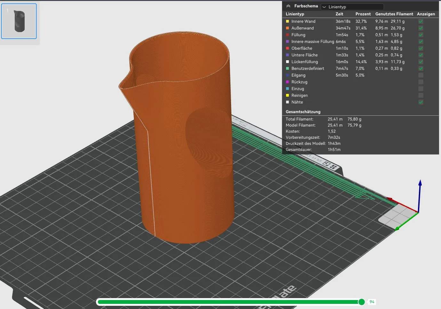Click the Druckzeit des Modell value 1h43m
The width and height of the screenshot is (441, 309).
pos(334,144)
